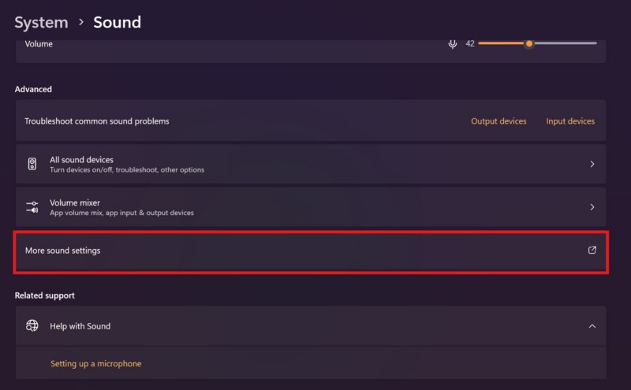Select the Volume mixer title text
Viewport: 631px width, 390px height.
75,202
